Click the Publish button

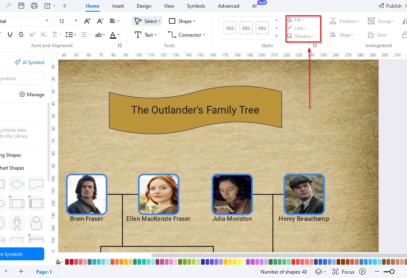[390, 6]
